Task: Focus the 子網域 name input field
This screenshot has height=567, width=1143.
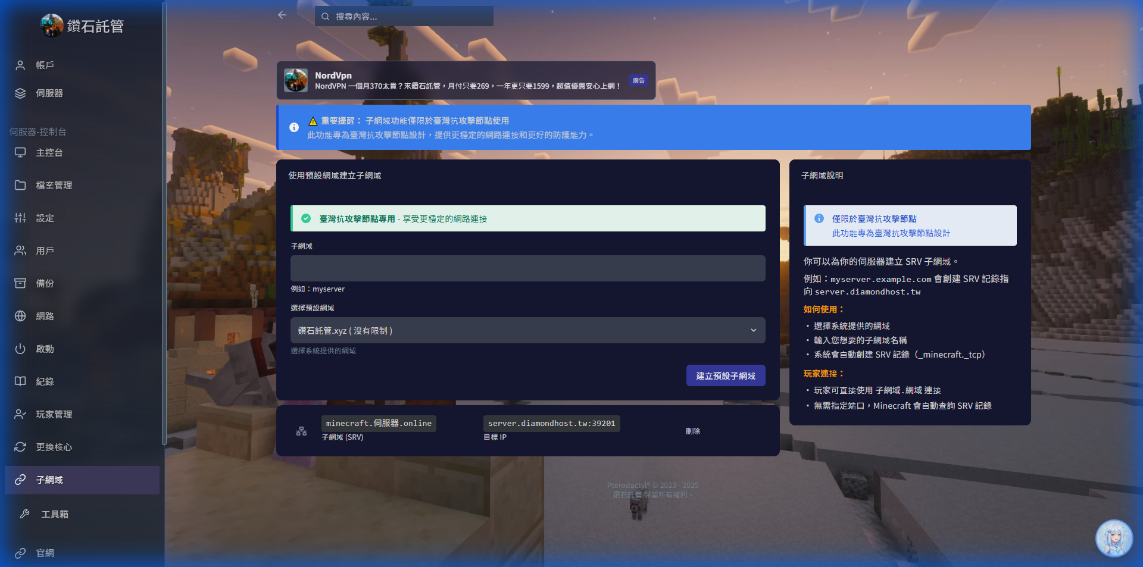Action: [x=527, y=268]
